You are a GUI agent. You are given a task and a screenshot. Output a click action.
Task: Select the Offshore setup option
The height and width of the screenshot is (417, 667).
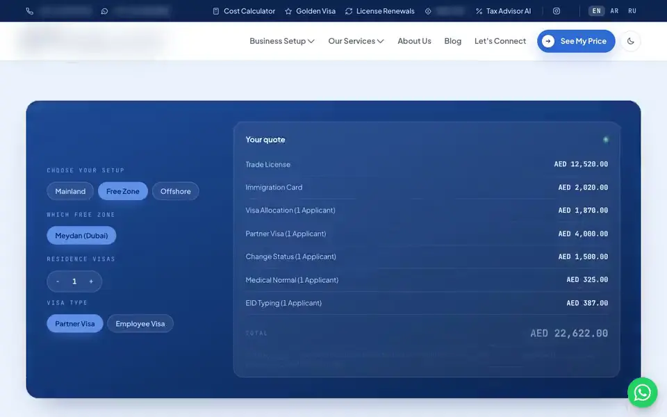[175, 192]
